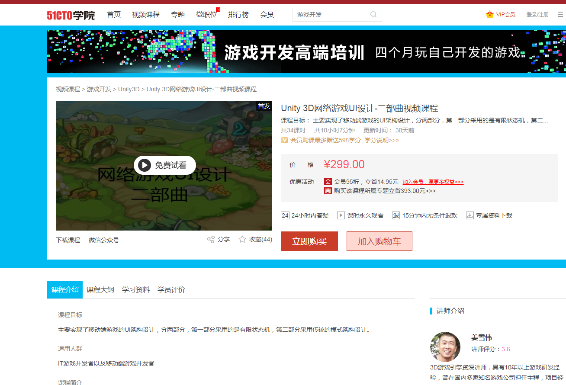Click the 51CTO学院 logo

(71, 15)
